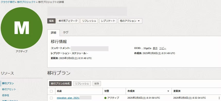221x101 pixels.
Task: Click the OCID value ...33gd2a
Action: pyautogui.click(x=146, y=48)
